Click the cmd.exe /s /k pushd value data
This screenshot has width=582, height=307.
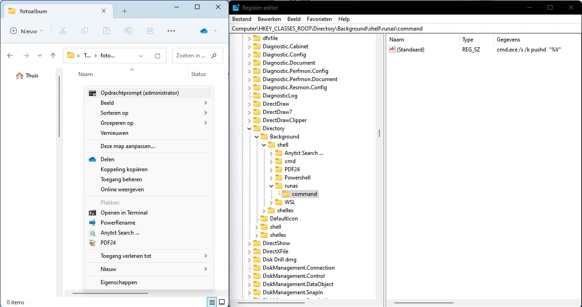(529, 49)
